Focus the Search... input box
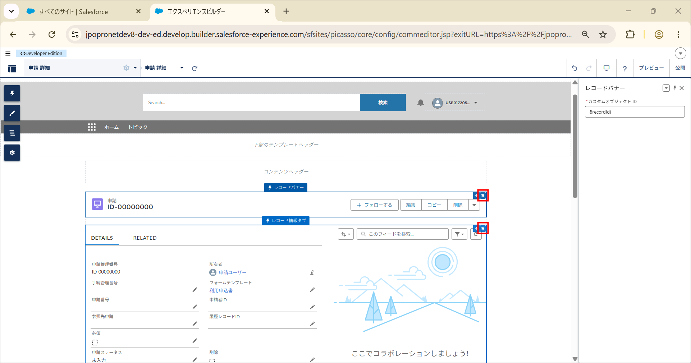Viewport: 691px width, 363px height. (x=251, y=103)
